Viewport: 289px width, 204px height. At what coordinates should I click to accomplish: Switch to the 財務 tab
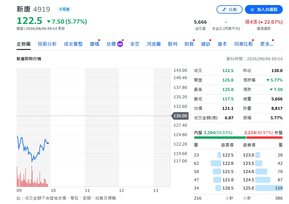point(189,44)
